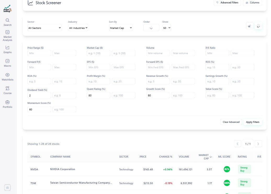Click Max Fwd EPS field
Screen dimensions: 271x194
183,67
